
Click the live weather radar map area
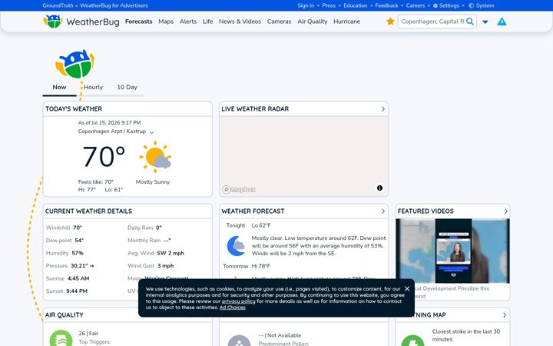point(303,156)
